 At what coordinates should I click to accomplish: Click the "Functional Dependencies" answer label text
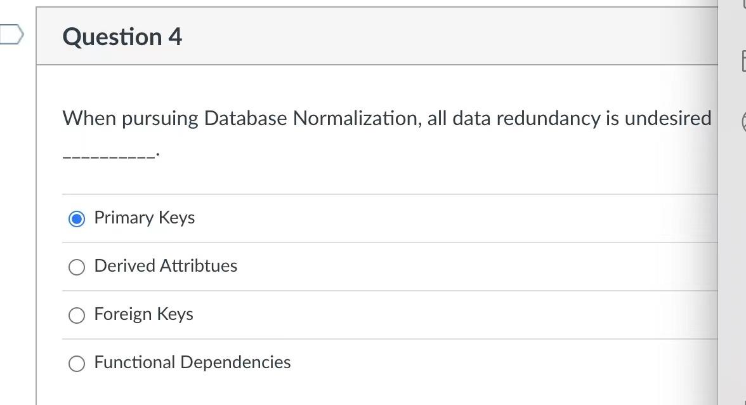(192, 362)
